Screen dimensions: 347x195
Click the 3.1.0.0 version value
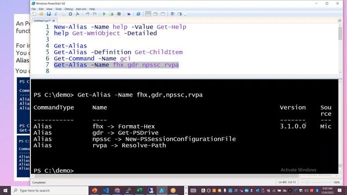click(293, 126)
